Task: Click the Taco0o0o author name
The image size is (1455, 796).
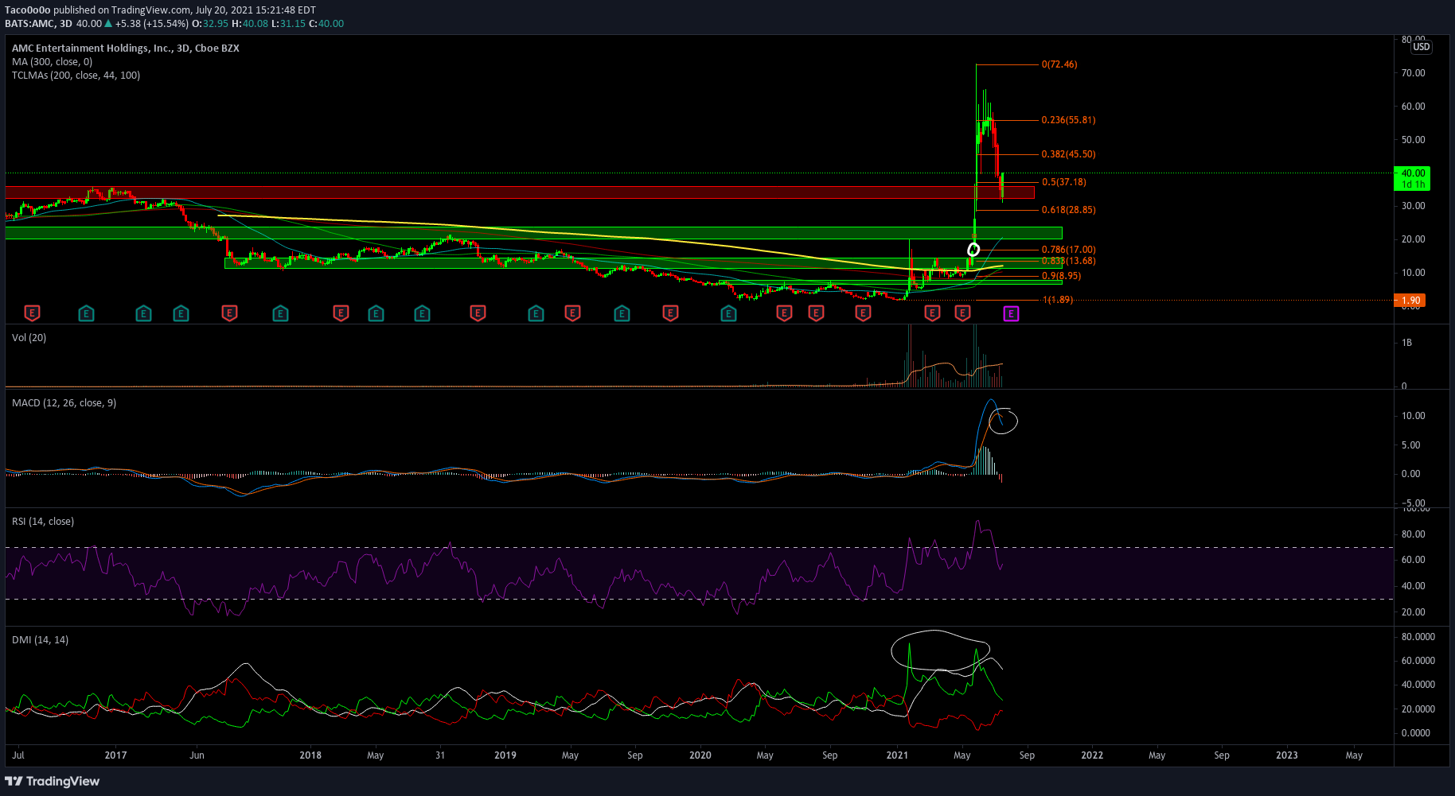Action: pos(28,10)
